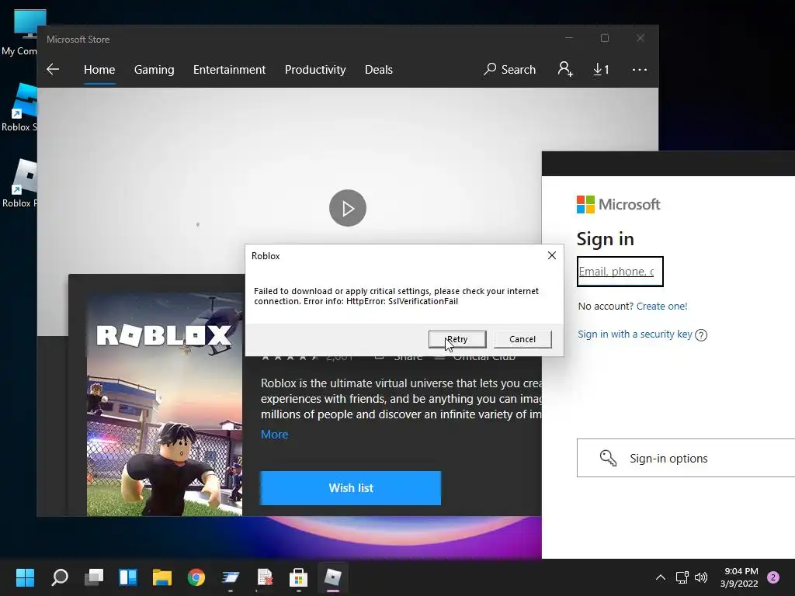The image size is (795, 596).
Task: Close the Microsoft Store window
Action: (641, 38)
